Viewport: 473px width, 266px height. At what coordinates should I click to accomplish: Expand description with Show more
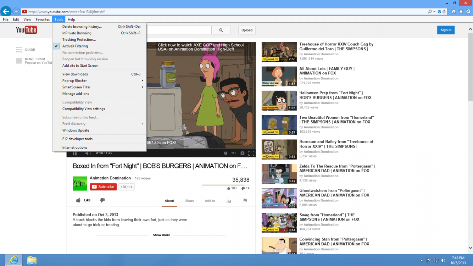[161, 235]
